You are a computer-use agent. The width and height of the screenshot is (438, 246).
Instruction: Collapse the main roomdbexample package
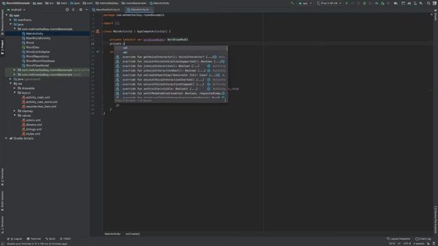pyautogui.click(x=15, y=29)
